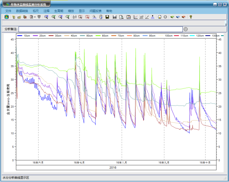The image size is (229, 182).
Task: Click the 50cm legend label
Action: pyautogui.click(x=90, y=36)
